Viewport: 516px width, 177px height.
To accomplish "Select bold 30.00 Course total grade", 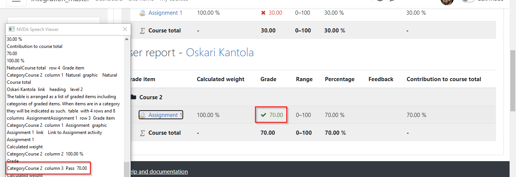I will 268,31.
